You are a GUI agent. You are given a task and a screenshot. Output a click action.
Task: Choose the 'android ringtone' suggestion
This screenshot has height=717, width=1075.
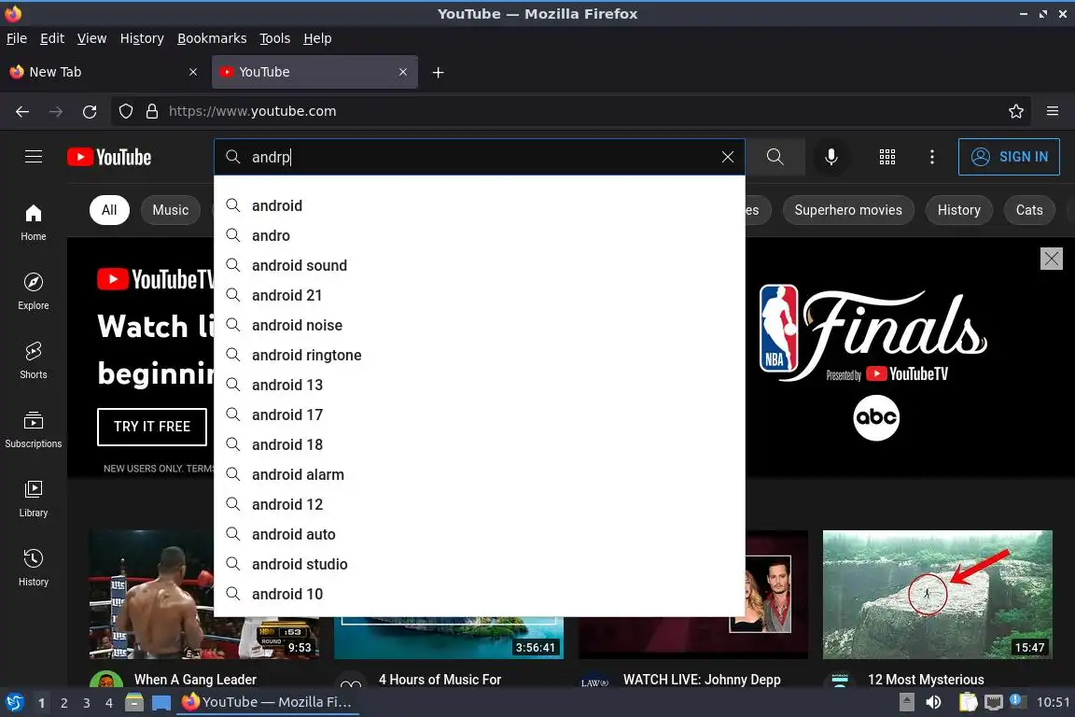click(480, 355)
